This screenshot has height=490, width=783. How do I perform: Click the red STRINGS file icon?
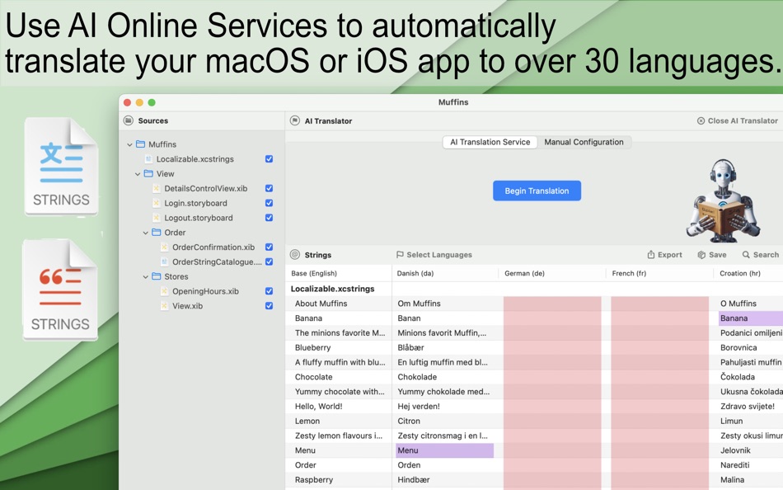point(60,290)
